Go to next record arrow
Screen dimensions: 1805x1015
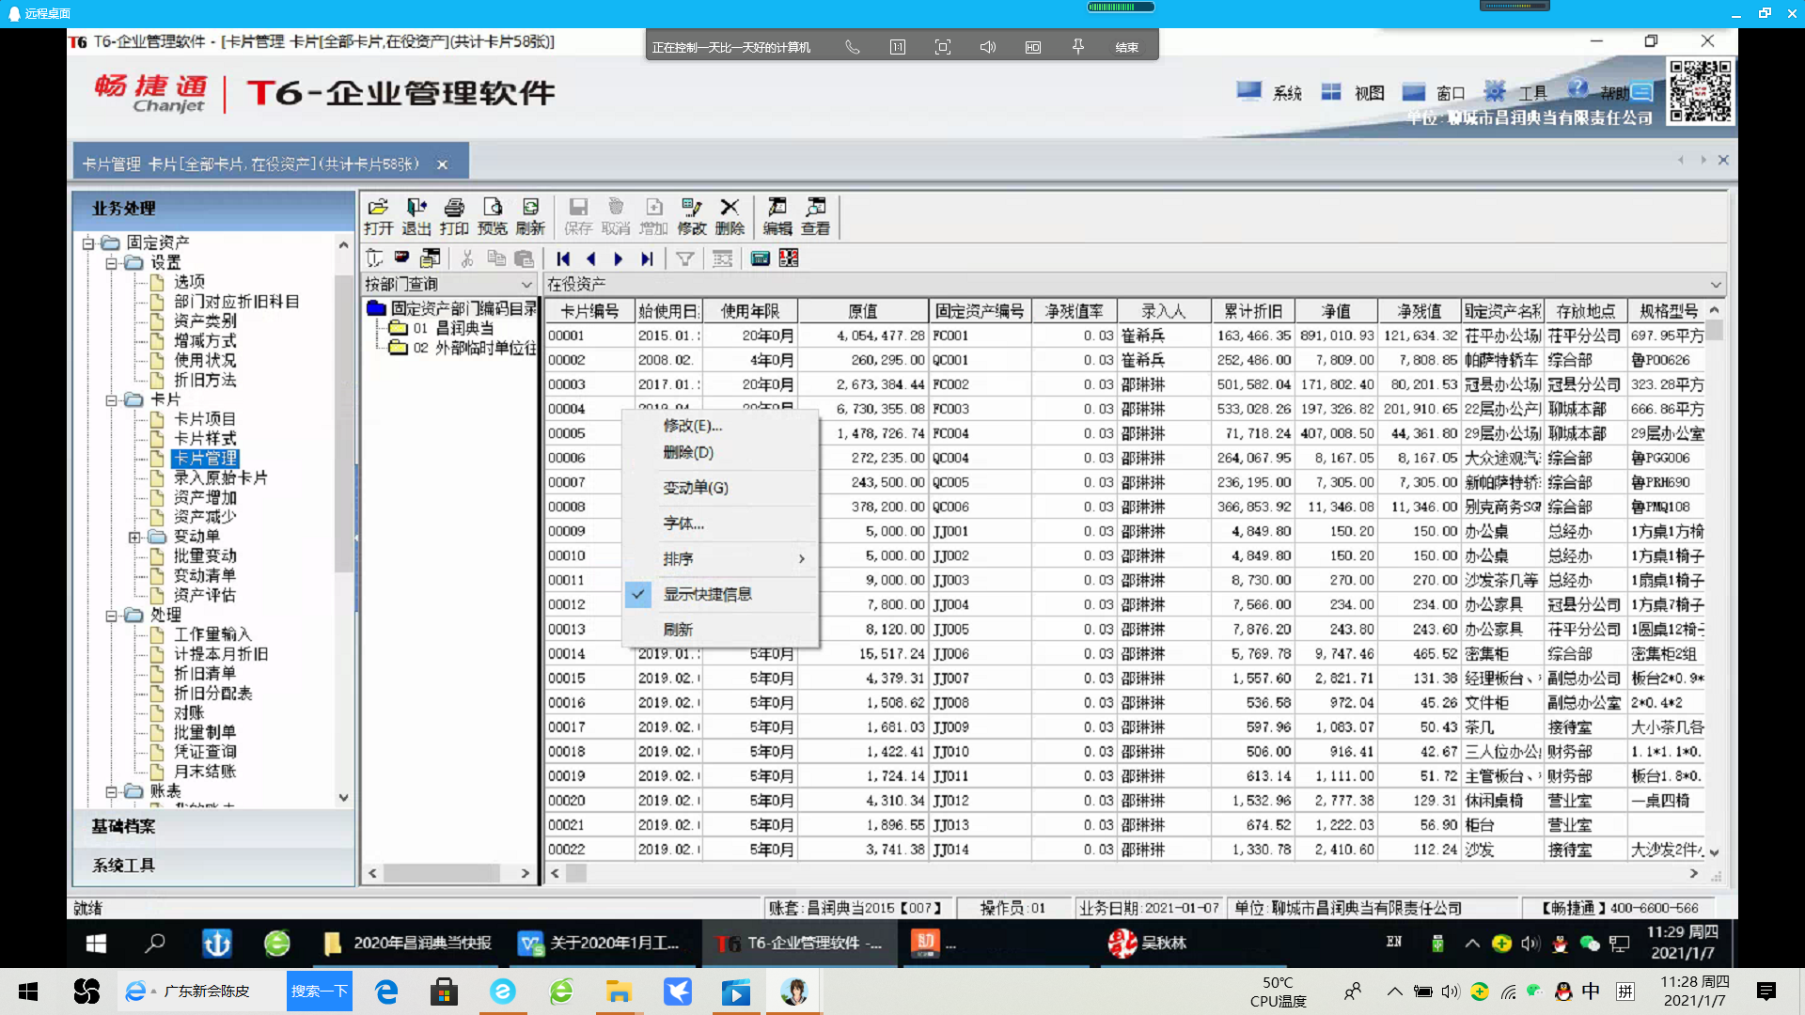[618, 258]
